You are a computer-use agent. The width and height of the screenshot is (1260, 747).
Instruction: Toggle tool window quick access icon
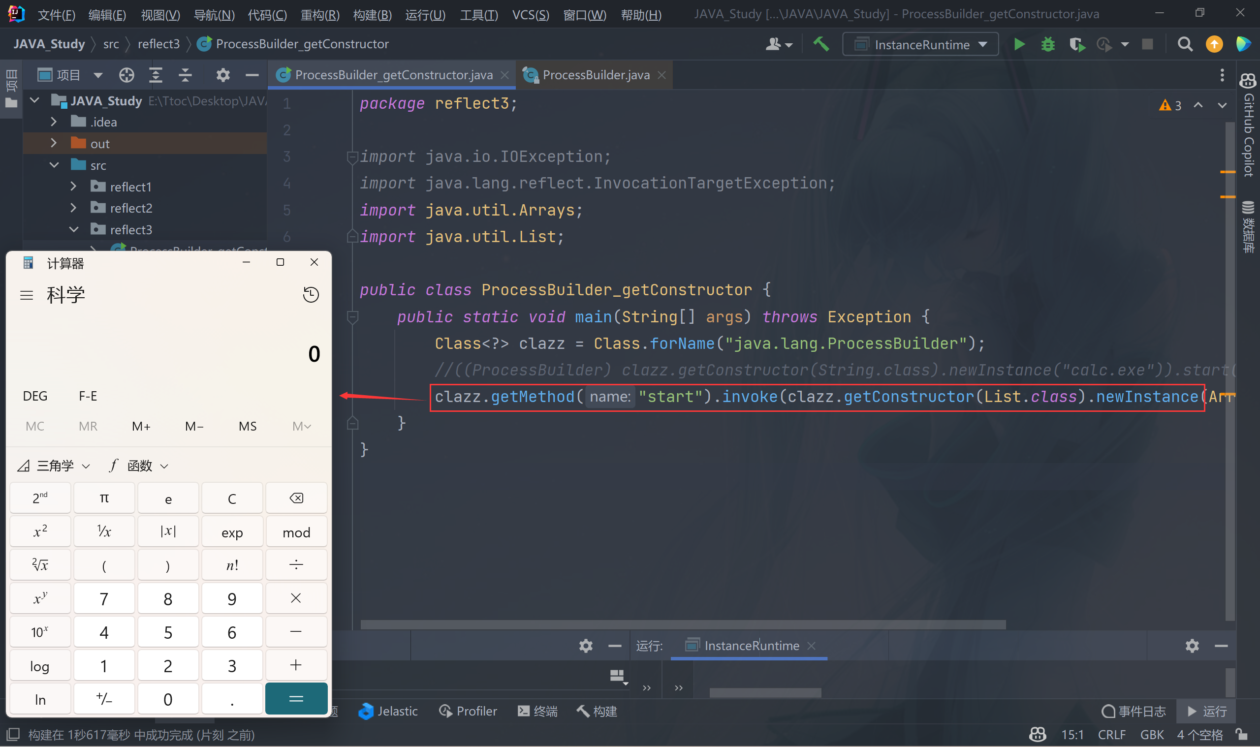tap(13, 734)
